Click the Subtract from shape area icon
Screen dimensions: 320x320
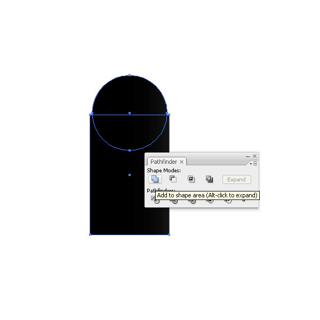point(173,179)
